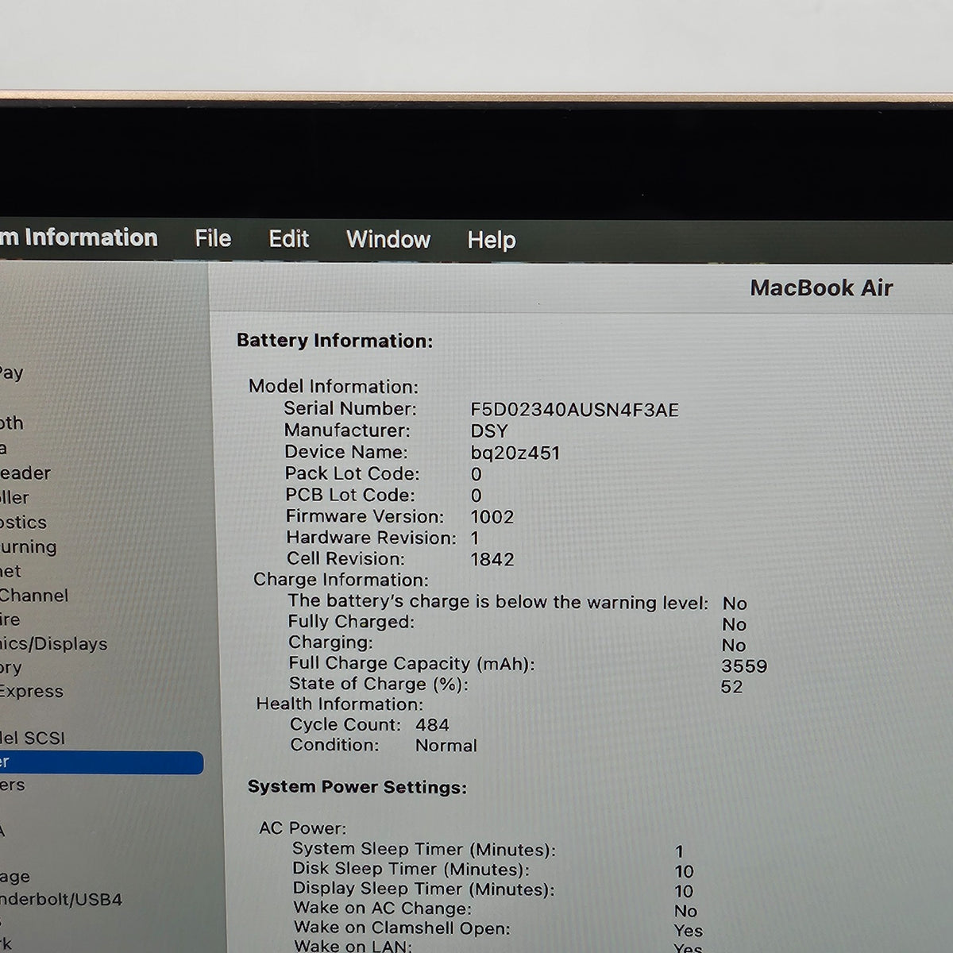The image size is (953, 953).
Task: Click the highlighted Power row in sidebar
Action: pyautogui.click(x=102, y=762)
